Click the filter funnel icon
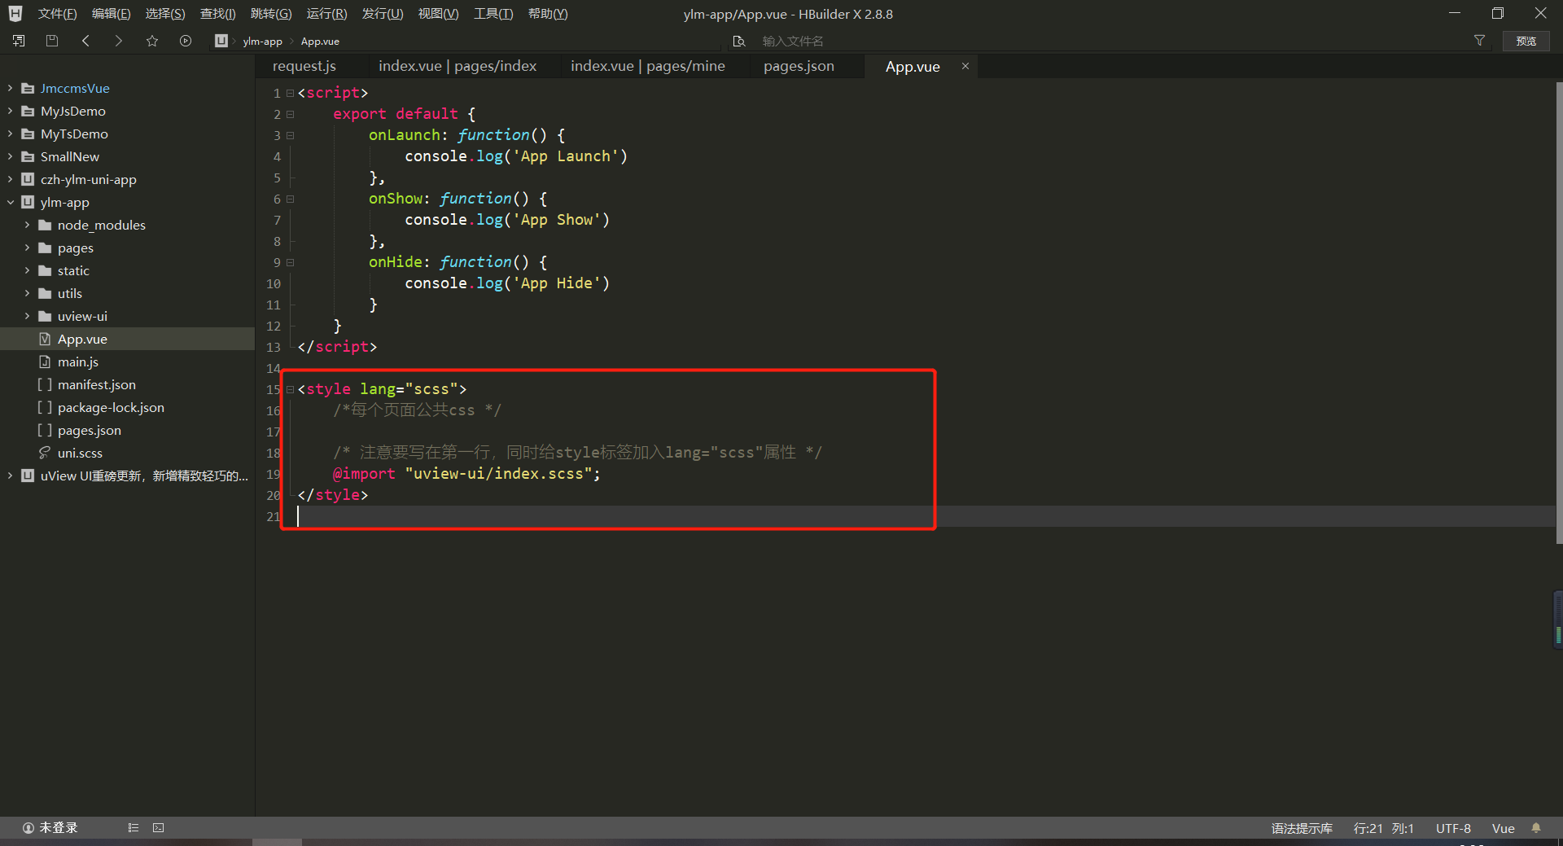This screenshot has width=1563, height=846. (x=1480, y=41)
